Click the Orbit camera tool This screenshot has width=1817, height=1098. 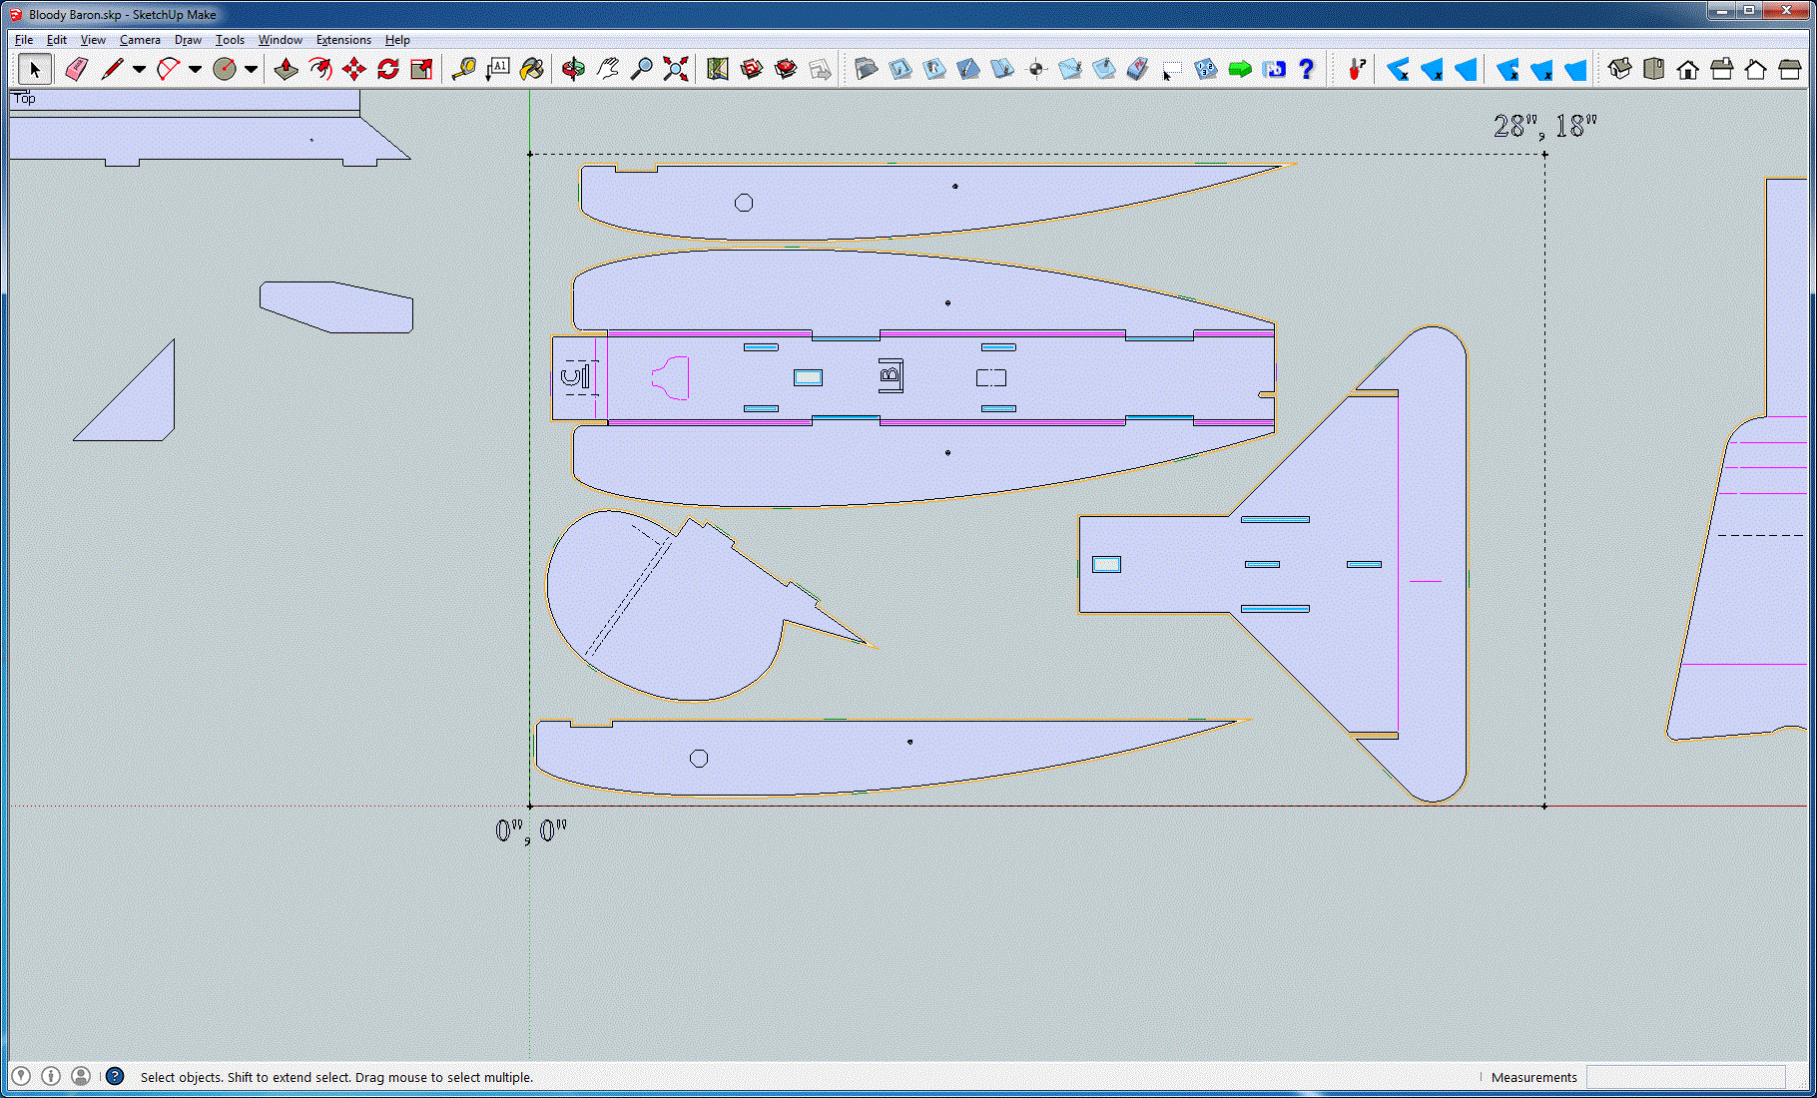tap(573, 69)
